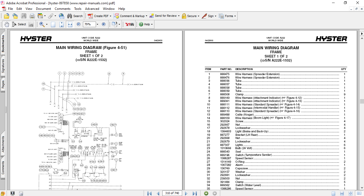This screenshot has width=364, height=196.
Task: Click the vertical scrollbar thumb
Action: pos(362,101)
